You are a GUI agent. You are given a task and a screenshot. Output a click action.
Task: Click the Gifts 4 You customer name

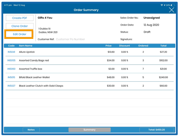click(45, 18)
